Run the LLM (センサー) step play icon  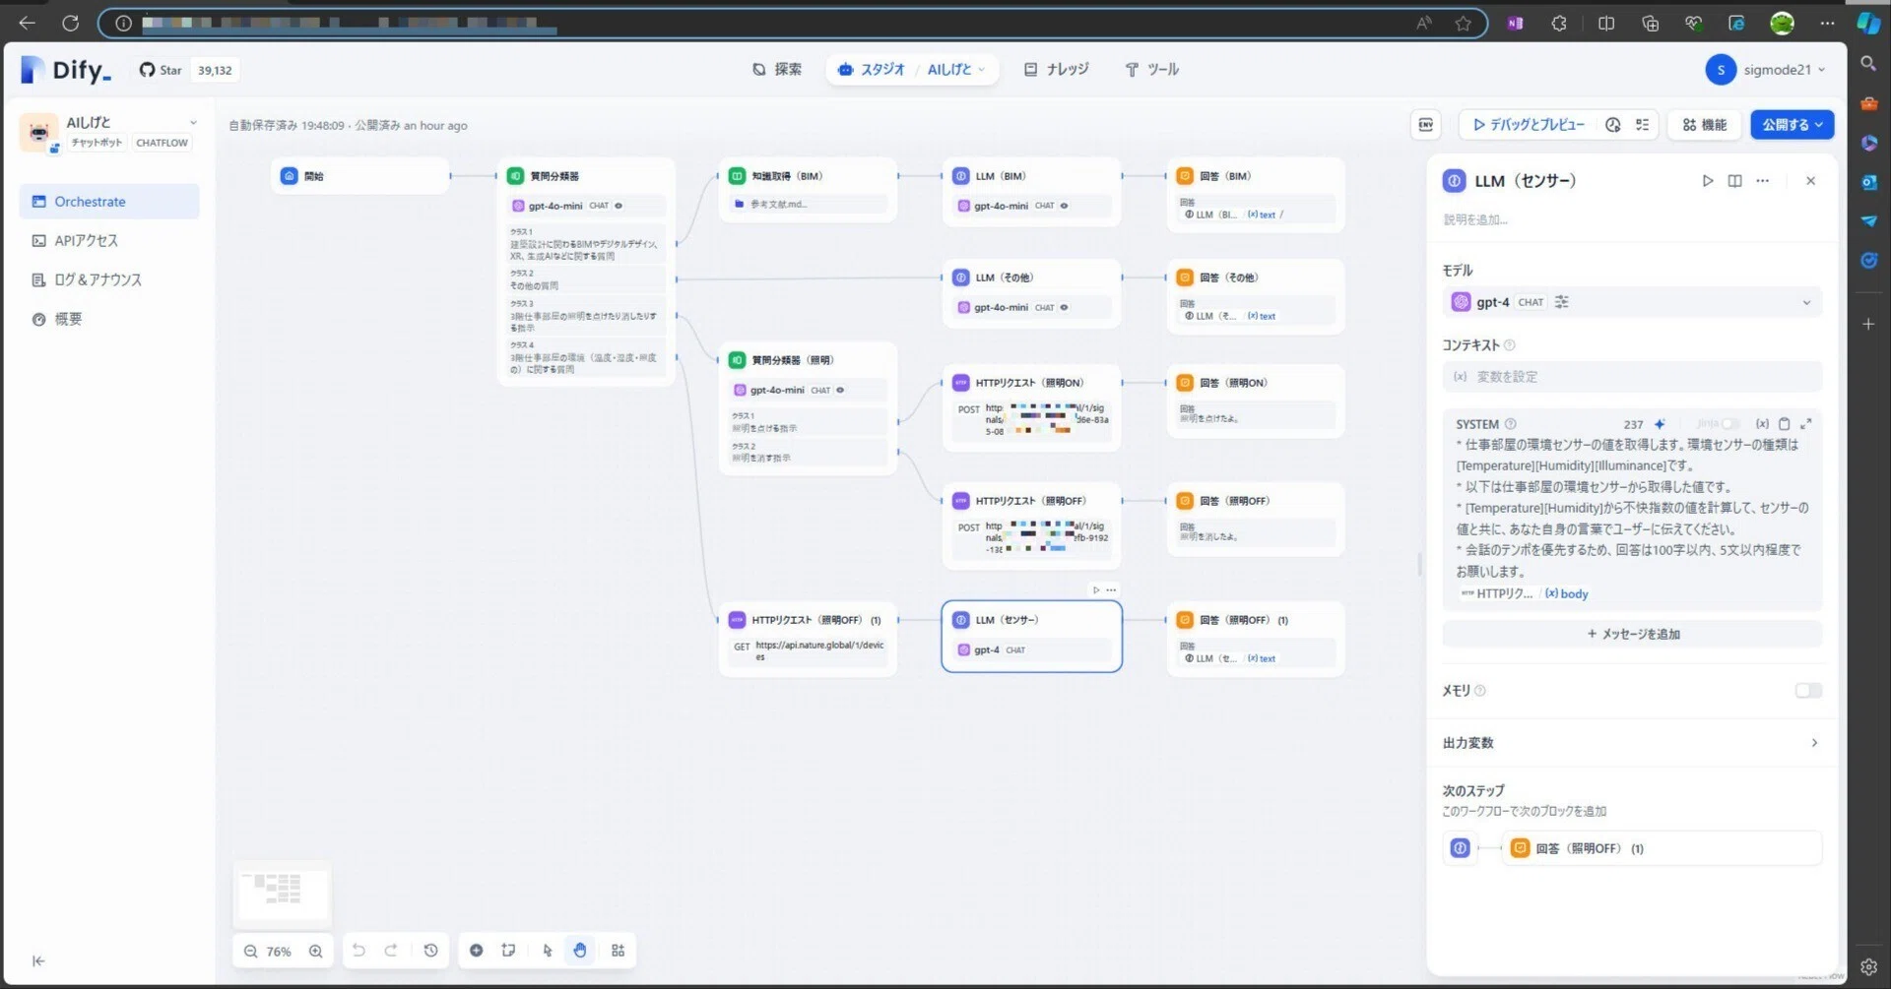tap(1708, 180)
